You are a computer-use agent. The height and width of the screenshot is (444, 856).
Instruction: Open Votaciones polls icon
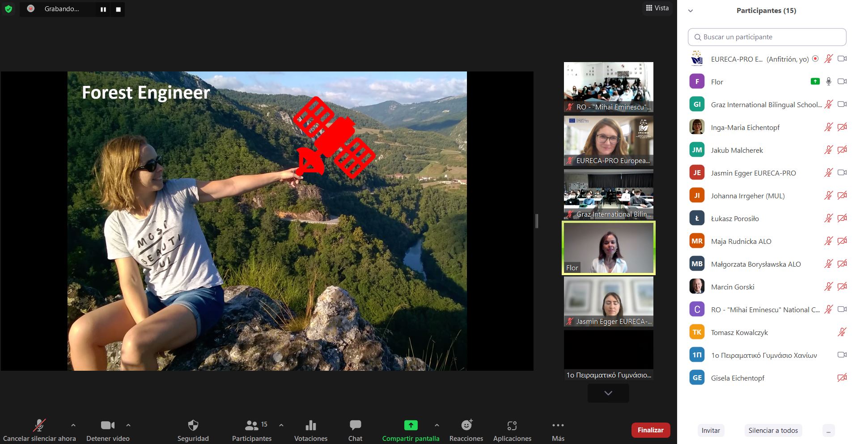(310, 425)
